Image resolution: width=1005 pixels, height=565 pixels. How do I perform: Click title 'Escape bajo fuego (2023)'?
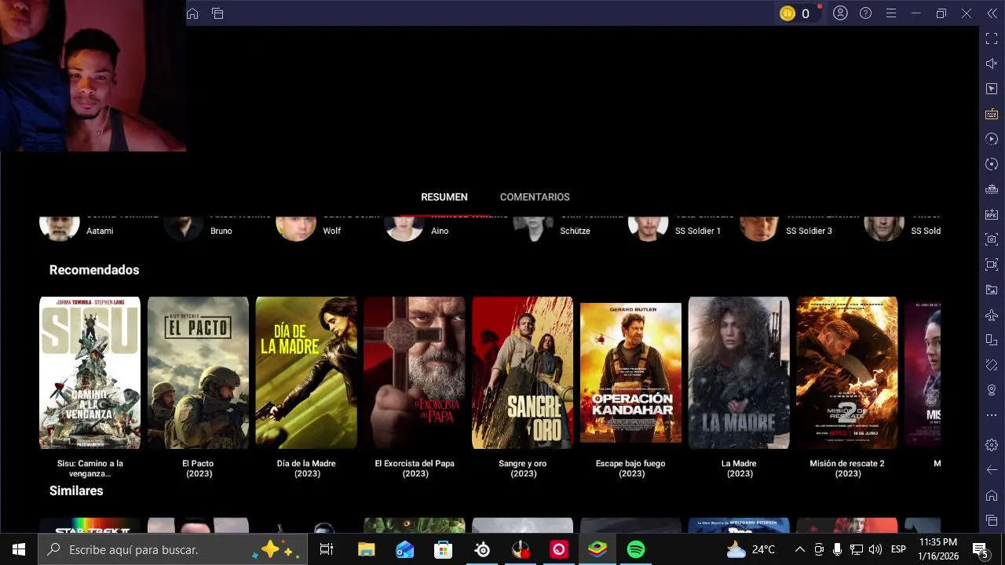click(630, 468)
